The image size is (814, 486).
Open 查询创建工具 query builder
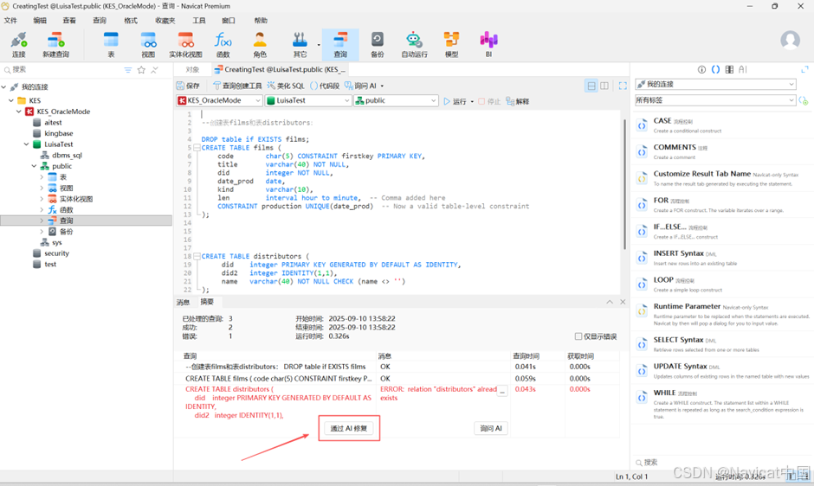click(x=238, y=86)
